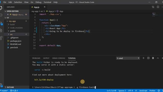
Task: Open the Terminal menu
Action: 47,2
